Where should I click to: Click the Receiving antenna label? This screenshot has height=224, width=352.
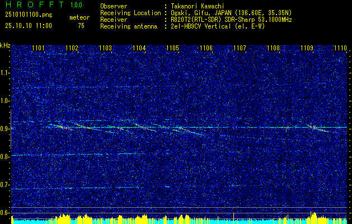(129, 26)
